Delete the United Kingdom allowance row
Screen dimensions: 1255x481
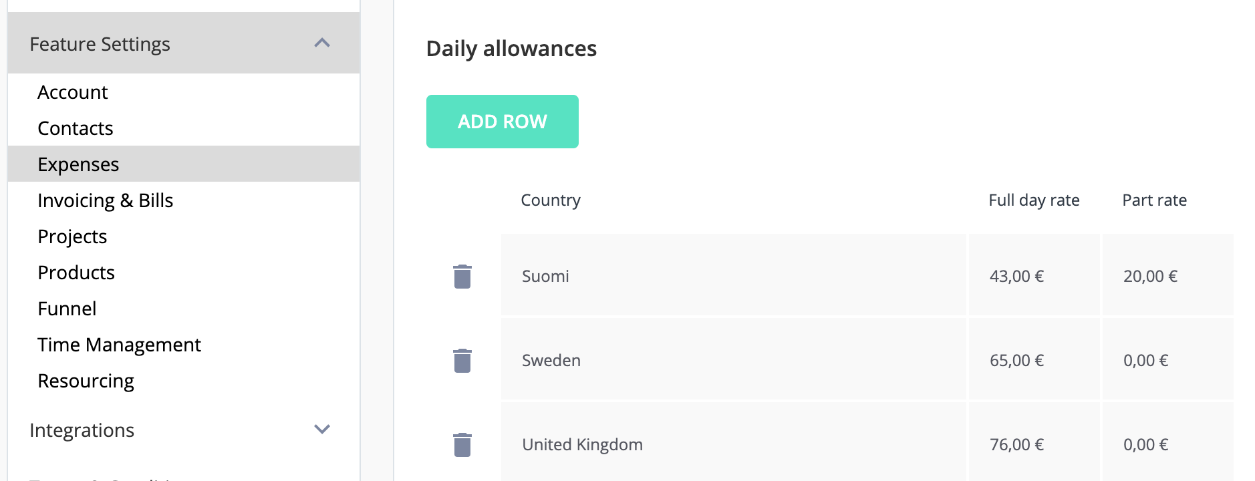click(462, 444)
